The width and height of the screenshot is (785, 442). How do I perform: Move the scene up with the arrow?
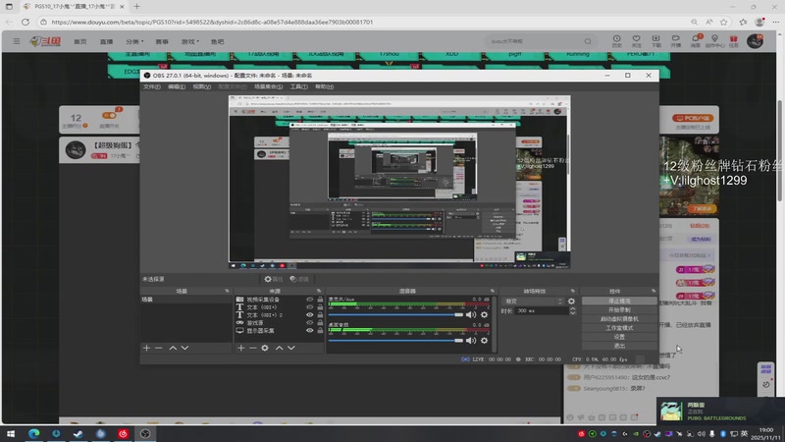173,348
